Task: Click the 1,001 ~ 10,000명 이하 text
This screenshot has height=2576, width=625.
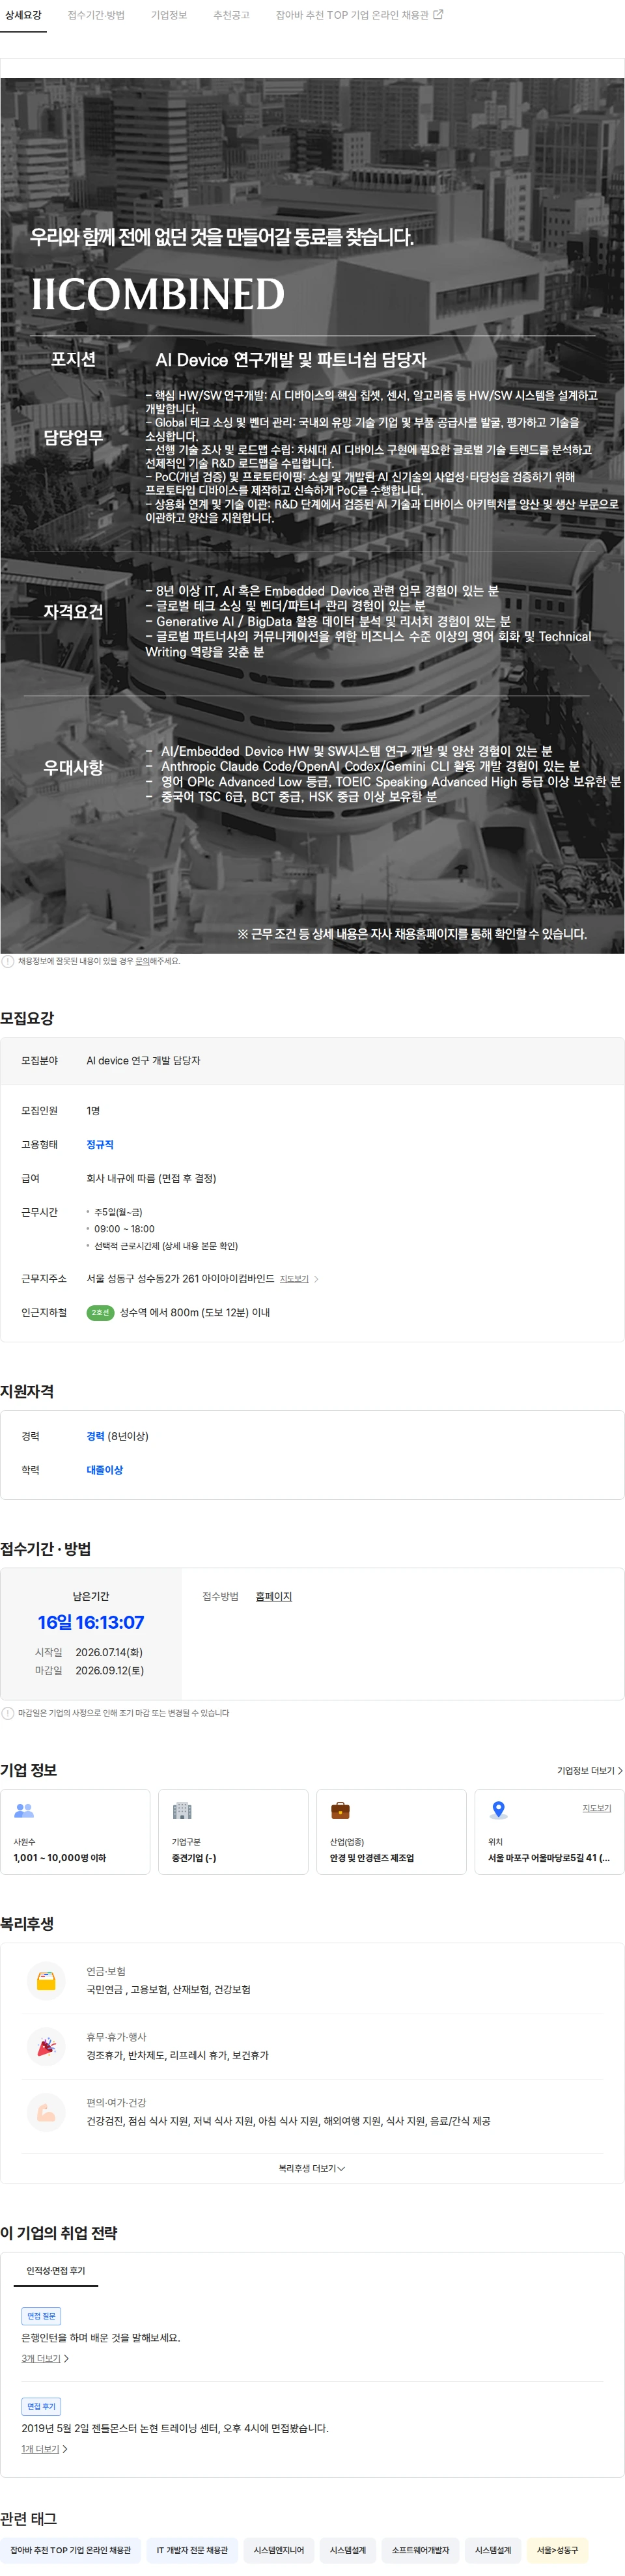Action: pyautogui.click(x=60, y=1858)
